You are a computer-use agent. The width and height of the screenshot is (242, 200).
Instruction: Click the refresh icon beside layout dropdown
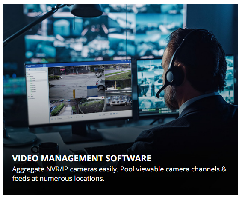tap(71, 117)
